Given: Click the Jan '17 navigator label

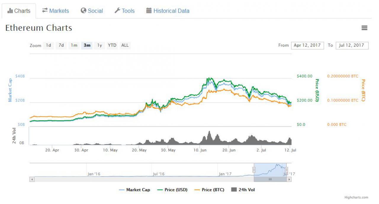Looking at the screenshot, I should (x=225, y=174).
